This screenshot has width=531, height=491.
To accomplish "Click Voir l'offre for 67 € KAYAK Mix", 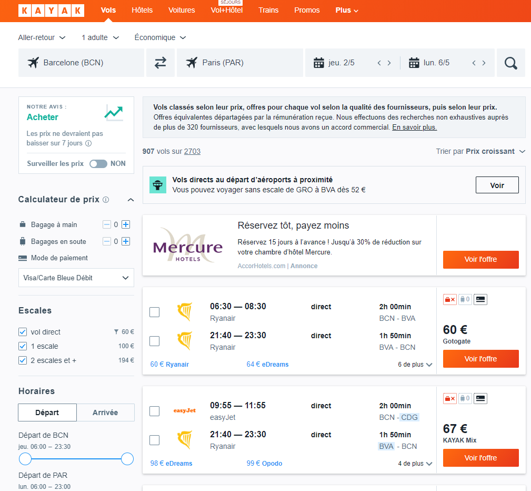I will 481,458.
